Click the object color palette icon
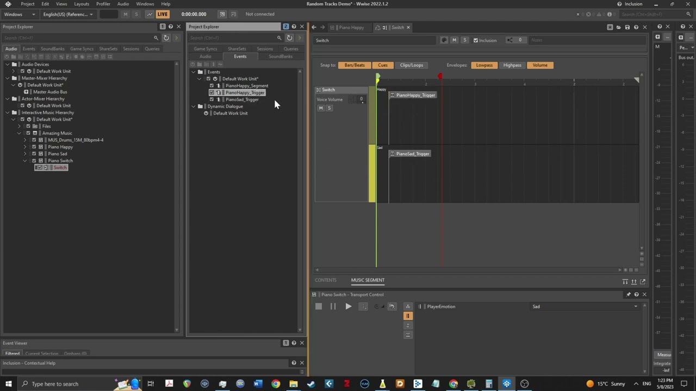 tap(444, 40)
